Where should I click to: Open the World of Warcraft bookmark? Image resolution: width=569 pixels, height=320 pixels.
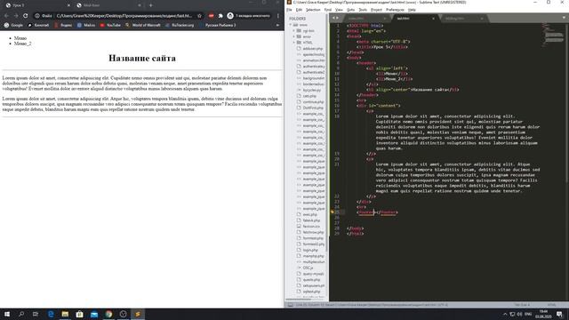click(143, 25)
